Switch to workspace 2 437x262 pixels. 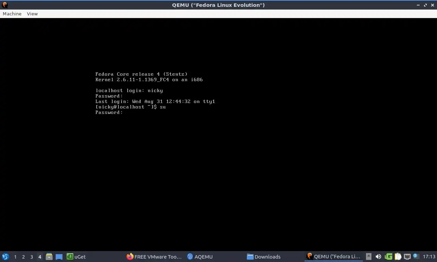pyautogui.click(x=23, y=257)
